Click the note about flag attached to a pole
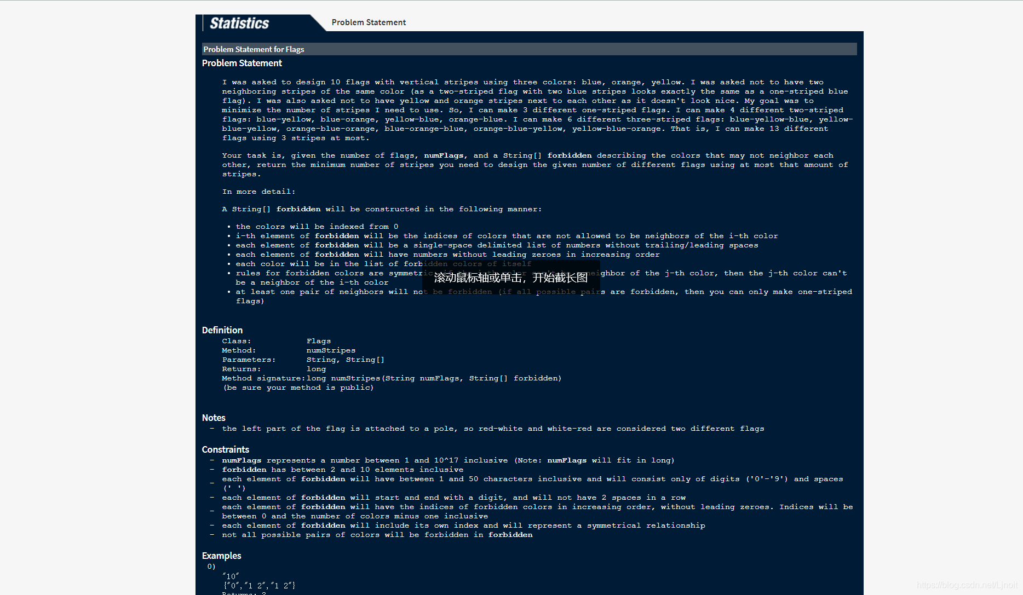Screen dimensions: 1023x595 (493, 429)
